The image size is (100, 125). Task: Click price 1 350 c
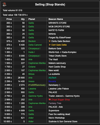tap(8, 52)
